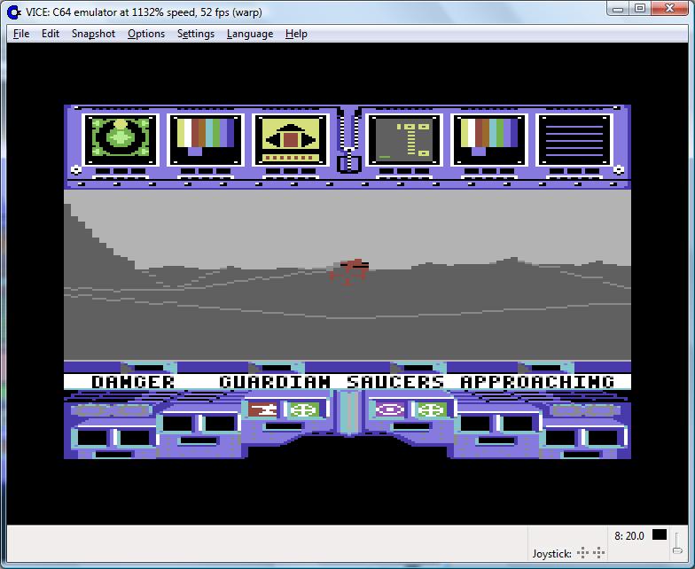Click the red gun weapon indicator
Screen dimensions: 695x569
point(262,409)
